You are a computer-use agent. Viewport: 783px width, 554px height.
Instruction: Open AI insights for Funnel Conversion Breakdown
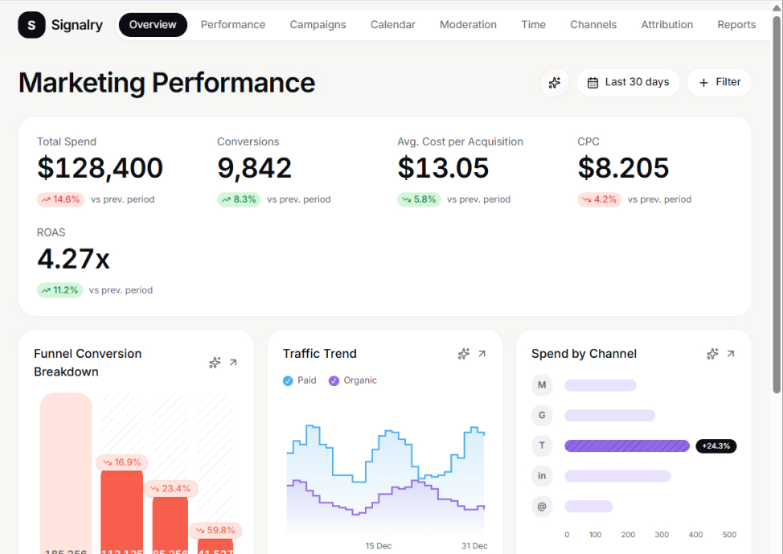pos(215,363)
